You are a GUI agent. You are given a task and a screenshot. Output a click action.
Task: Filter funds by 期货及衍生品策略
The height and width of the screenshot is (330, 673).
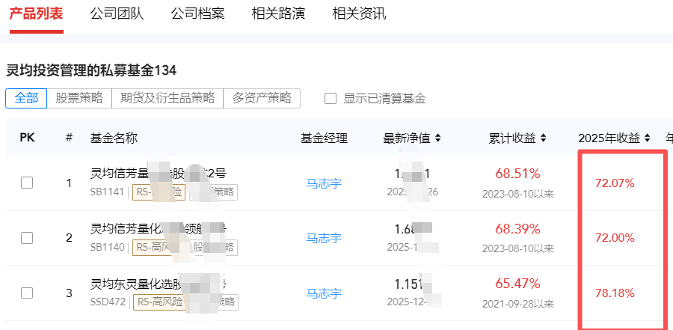pyautogui.click(x=168, y=98)
